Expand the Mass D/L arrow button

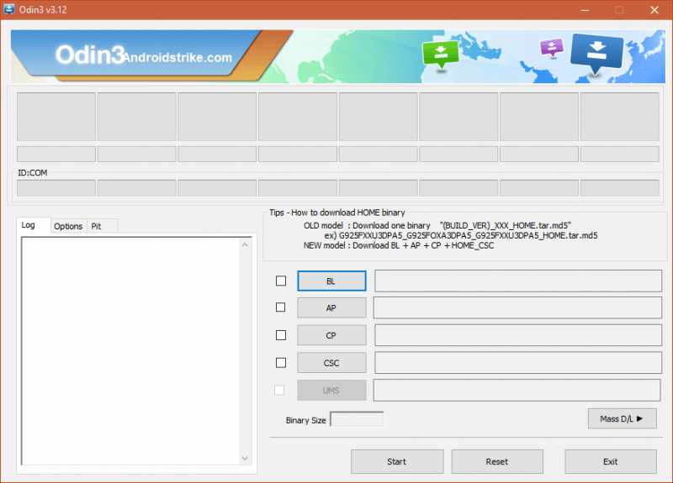click(622, 418)
